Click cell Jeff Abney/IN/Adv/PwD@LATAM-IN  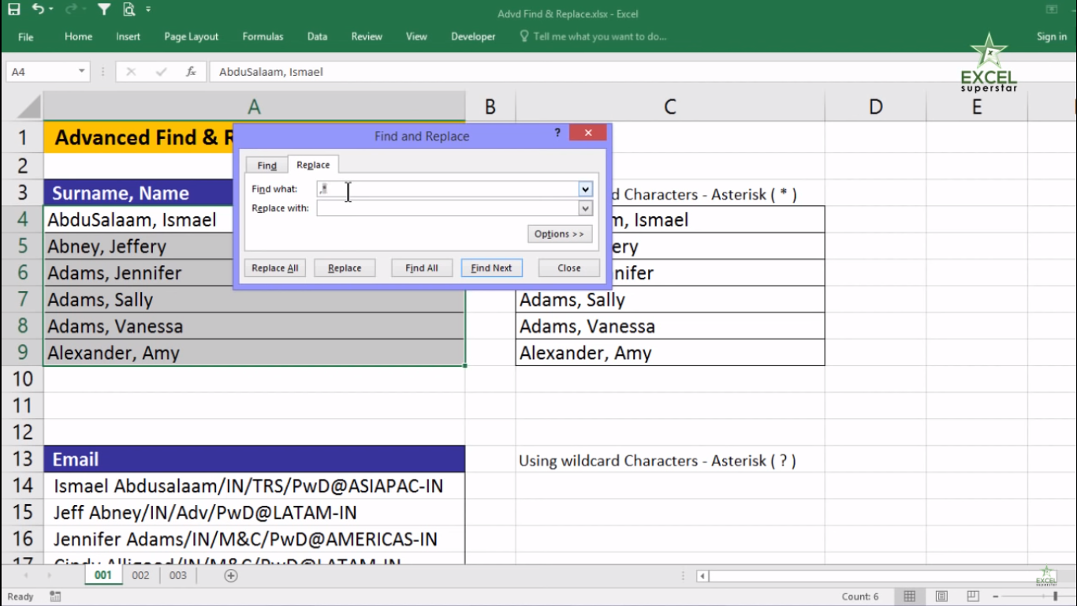254,513
